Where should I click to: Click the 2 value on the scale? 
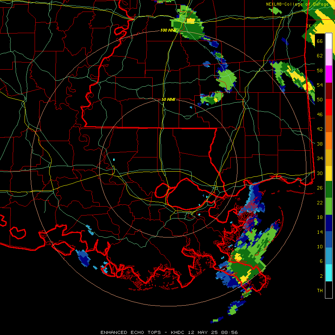321,276
